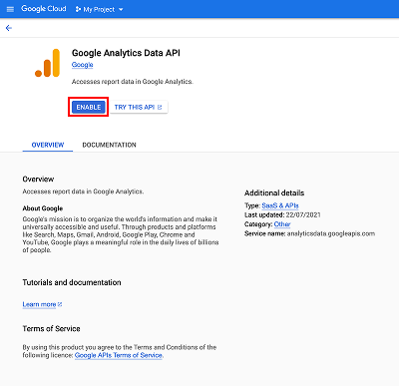Go back using the left arrow
The width and height of the screenshot is (399, 386).
pyautogui.click(x=9, y=28)
